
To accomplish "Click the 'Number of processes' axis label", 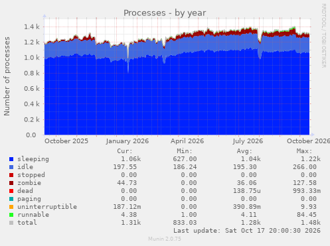I will click(x=7, y=76).
